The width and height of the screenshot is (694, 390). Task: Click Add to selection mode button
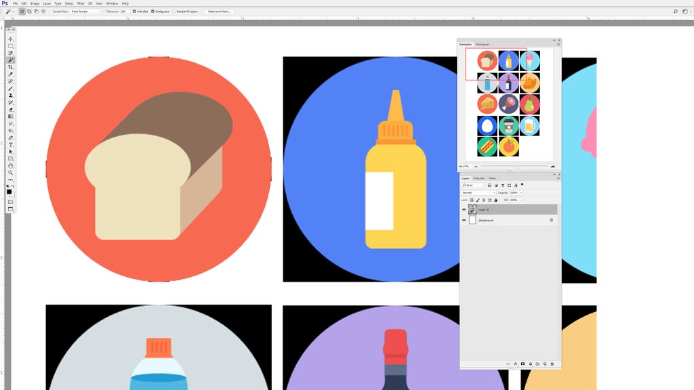29,12
